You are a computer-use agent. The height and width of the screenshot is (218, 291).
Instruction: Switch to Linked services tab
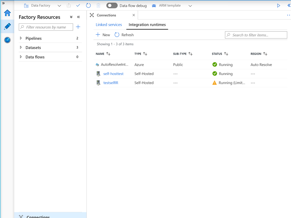coord(109,25)
